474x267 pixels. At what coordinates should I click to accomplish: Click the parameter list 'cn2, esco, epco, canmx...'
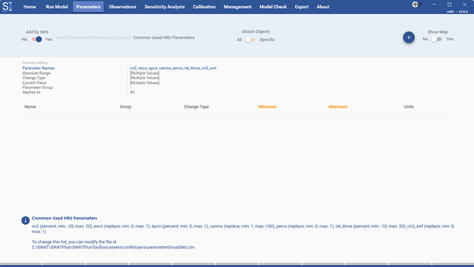tap(173, 68)
